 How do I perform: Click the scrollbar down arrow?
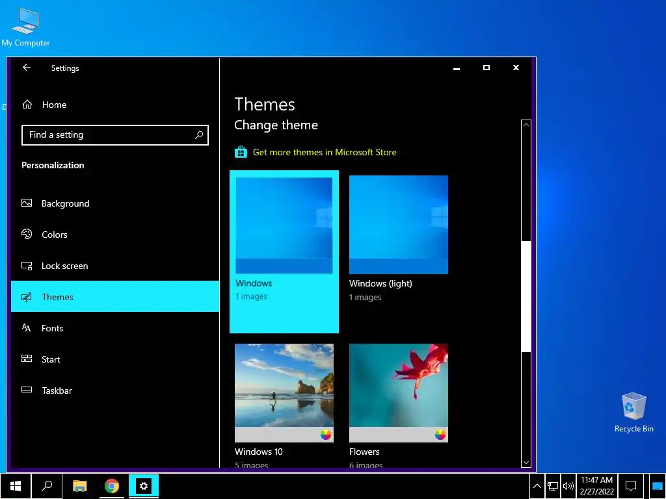click(x=526, y=463)
